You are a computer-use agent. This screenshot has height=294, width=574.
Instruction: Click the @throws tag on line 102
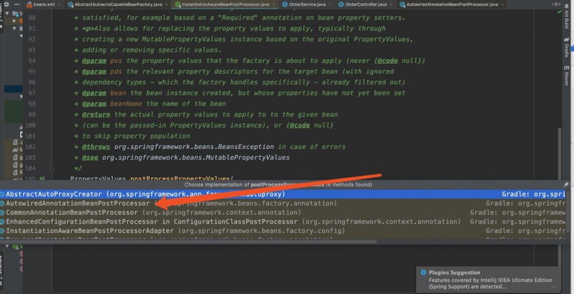tap(96, 147)
